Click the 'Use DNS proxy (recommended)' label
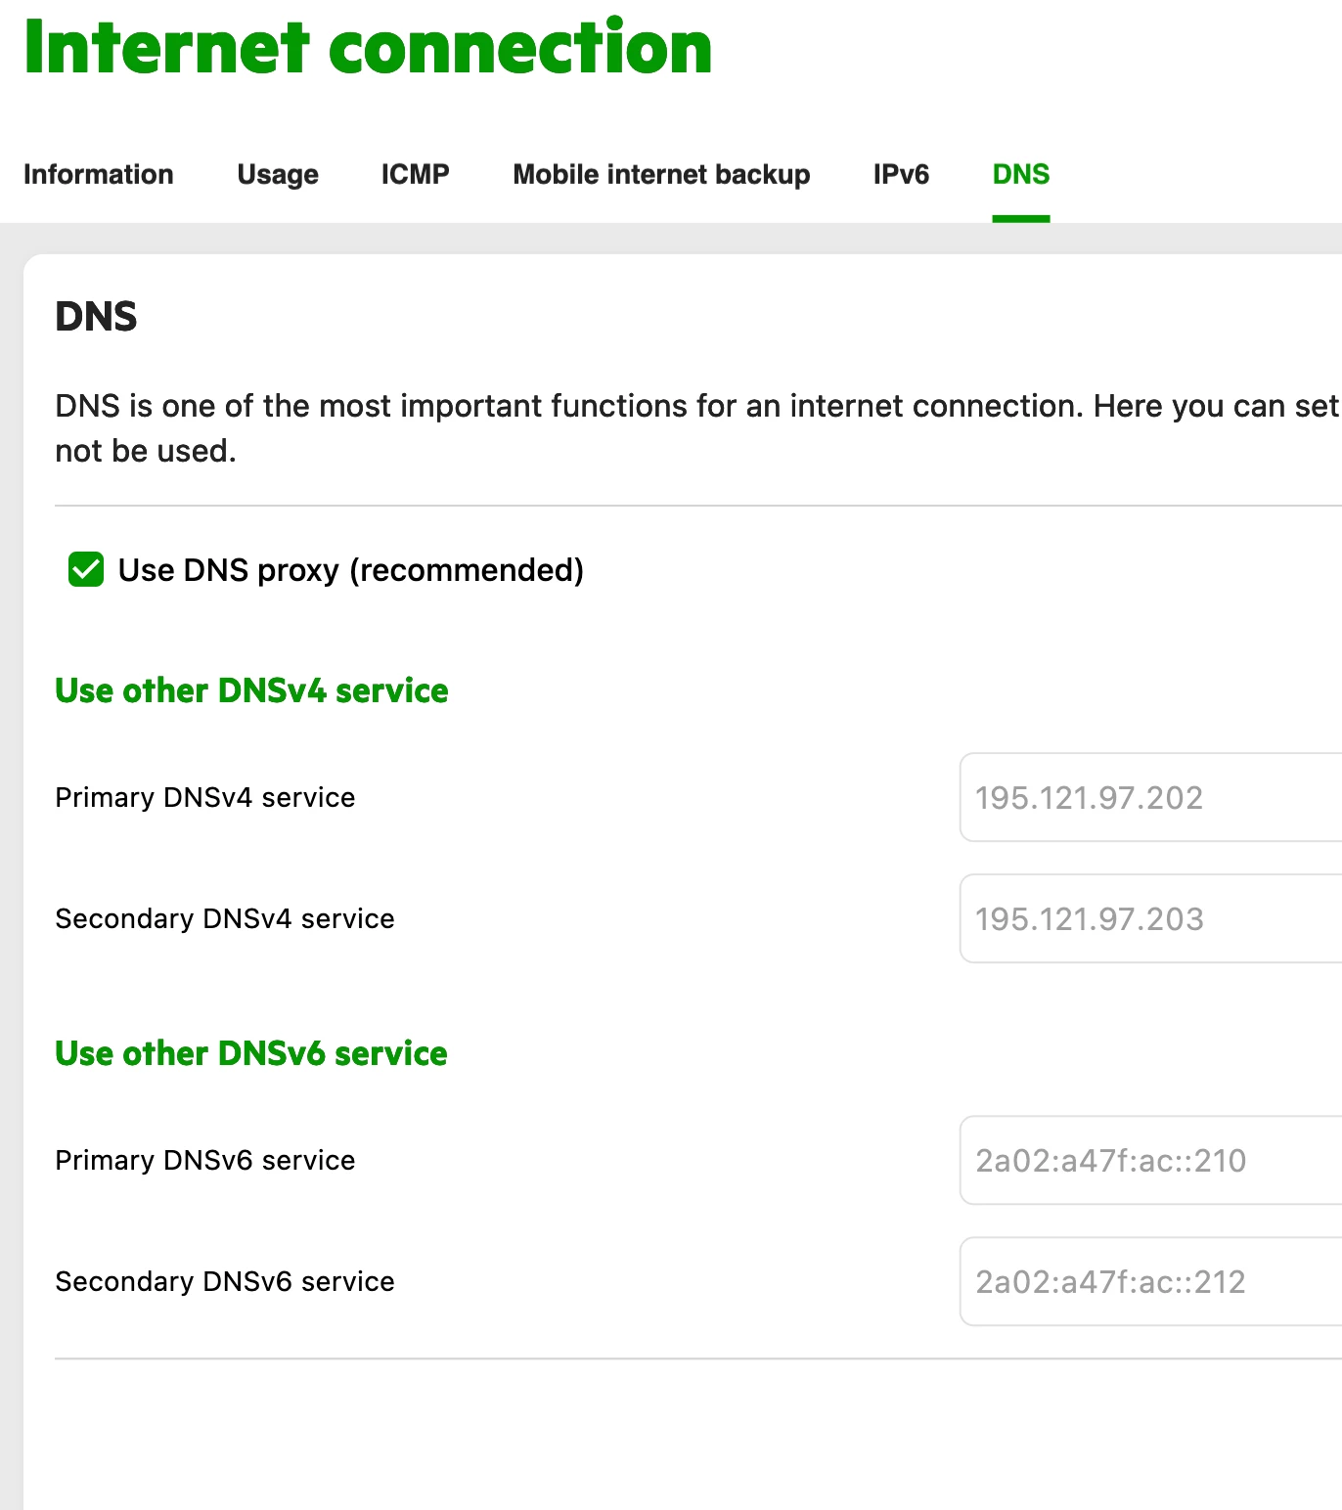 350,570
